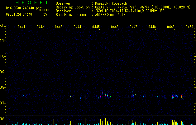Click the 0.6 kHz frequency label
This screenshot has height=125, width=196.
pyautogui.click(x=2, y=119)
